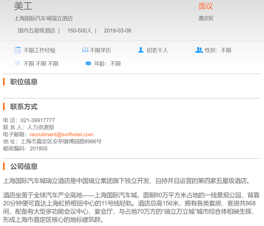Image resolution: width=264 pixels, height=226 pixels.
Task: Open the recruitment@sorlhotel.com email link
Action: coord(61,135)
